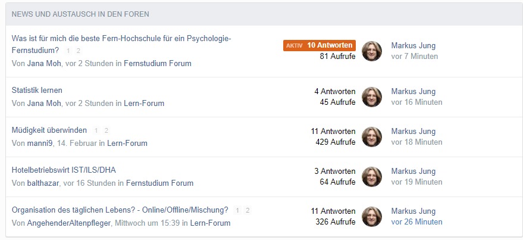
Task: Open Organisation des täglichen Lebens thread
Action: 120,210
